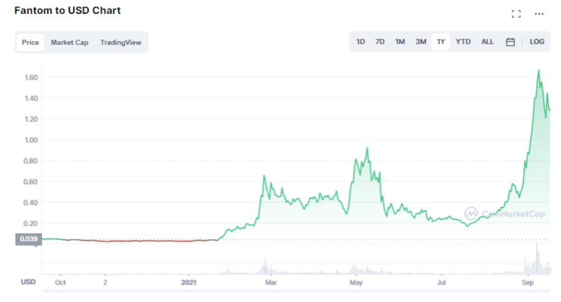Click the CoinMarketCap watermark logo
Viewport: 561px width, 302px height.
pos(504,213)
